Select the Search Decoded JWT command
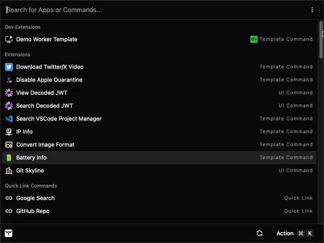Screen dimensions: 324x243 point(44,106)
